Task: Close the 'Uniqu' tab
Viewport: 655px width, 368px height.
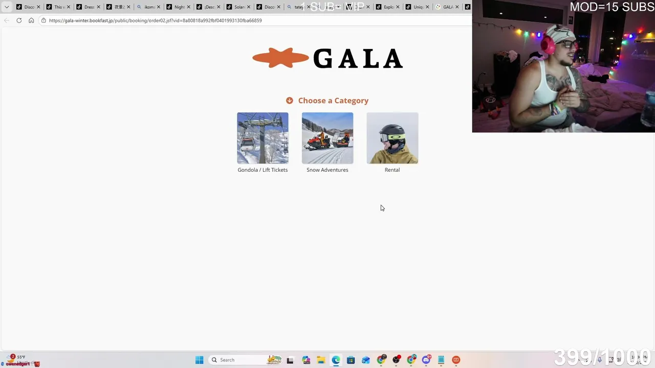Action: [427, 7]
